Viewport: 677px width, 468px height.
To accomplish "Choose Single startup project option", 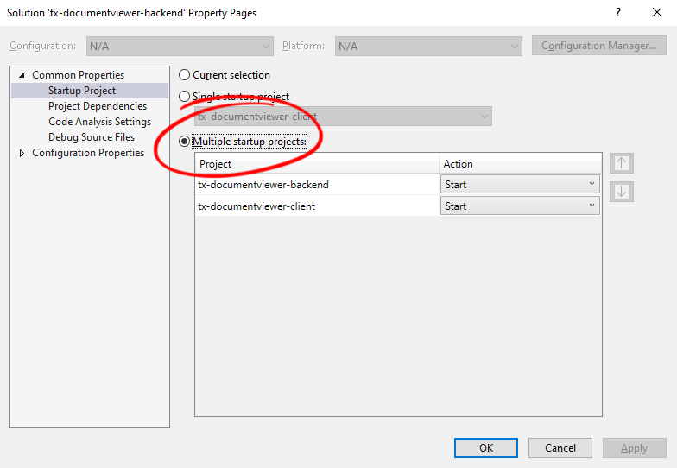I will (185, 97).
